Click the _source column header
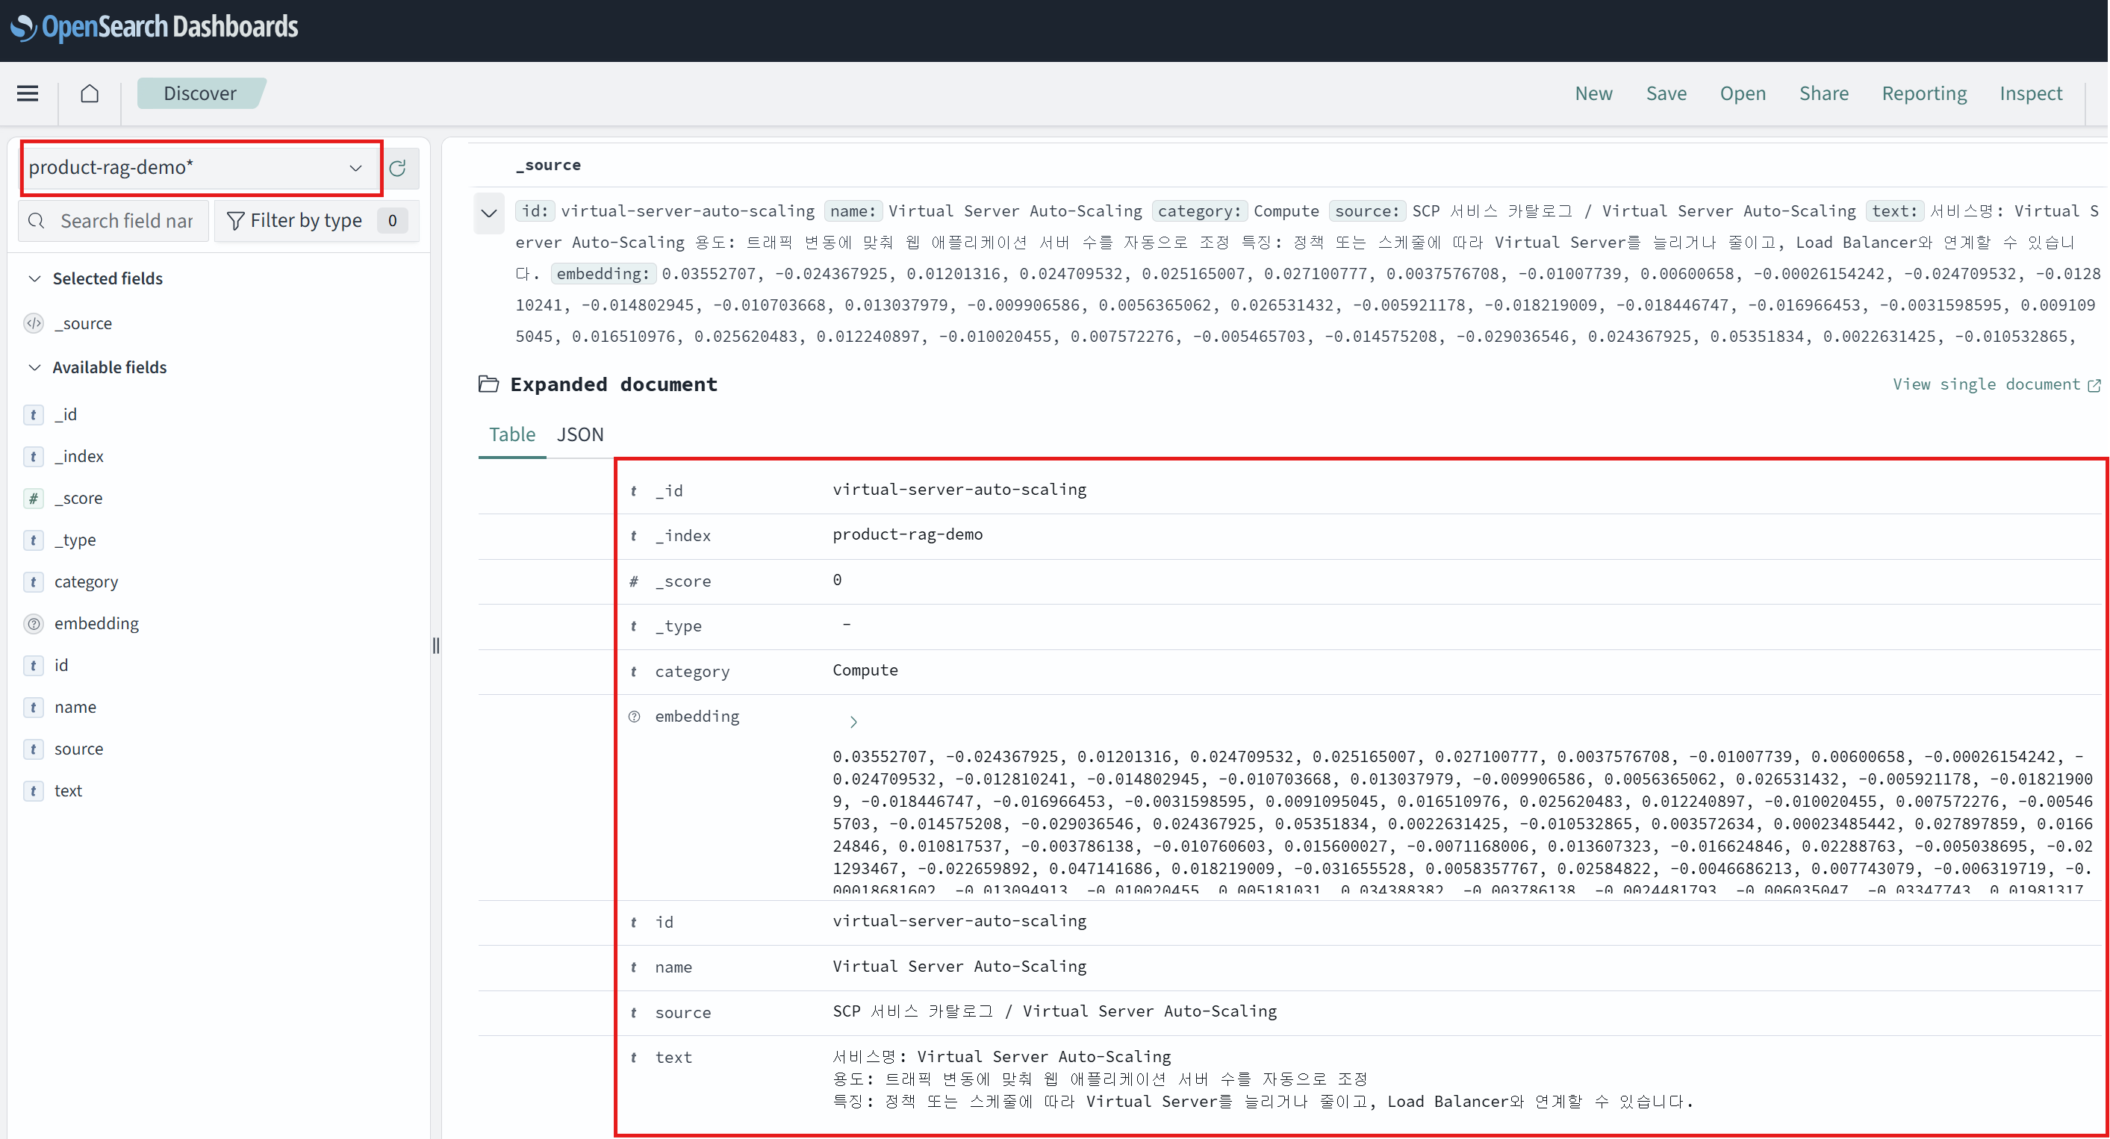This screenshot has width=2110, height=1139. coord(548,166)
